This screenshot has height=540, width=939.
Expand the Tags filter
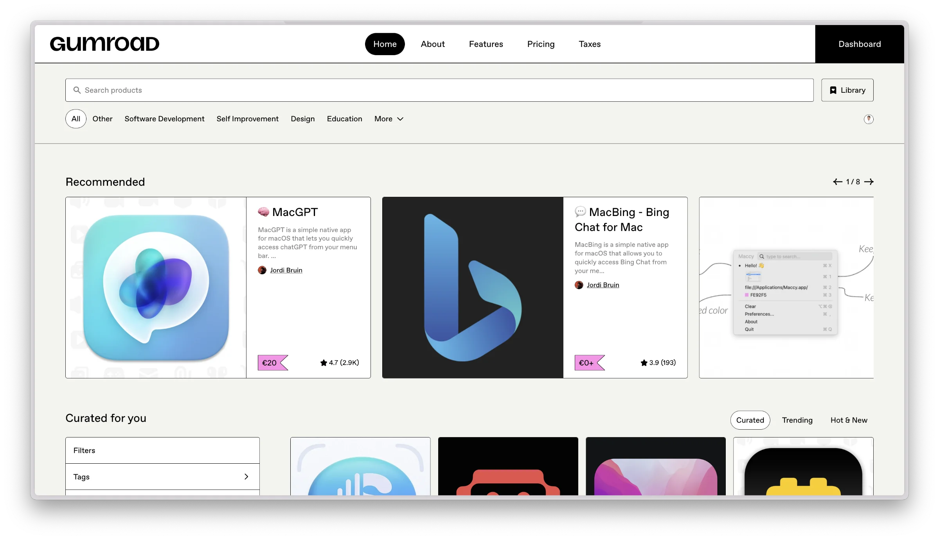click(x=162, y=477)
